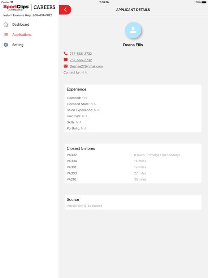The width and height of the screenshot is (208, 278).
Task: Select store VA304
Action: click(71, 161)
